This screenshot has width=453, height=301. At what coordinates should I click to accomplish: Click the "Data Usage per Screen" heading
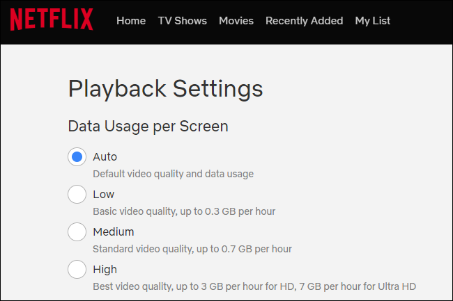pyautogui.click(x=148, y=126)
